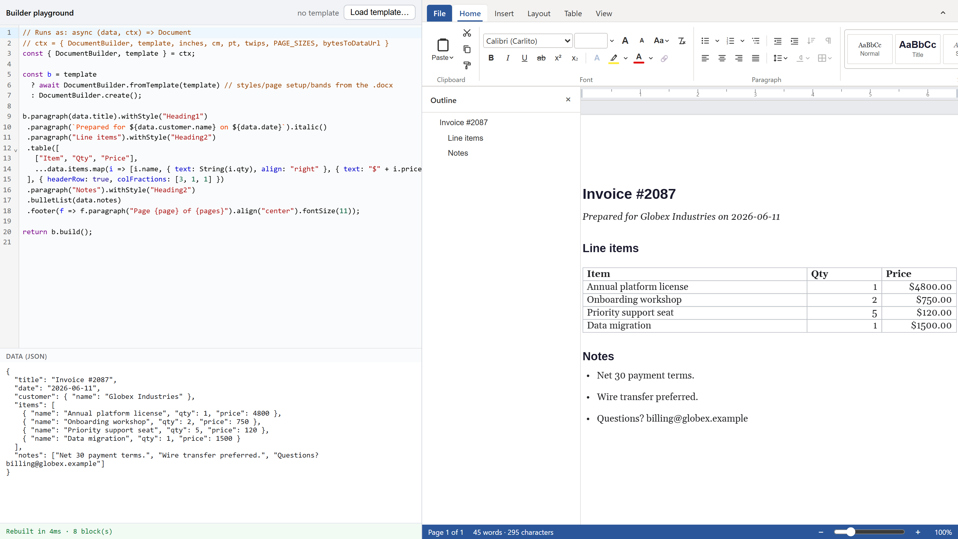Expand the Paste options dropdown
958x539 pixels.
[442, 58]
